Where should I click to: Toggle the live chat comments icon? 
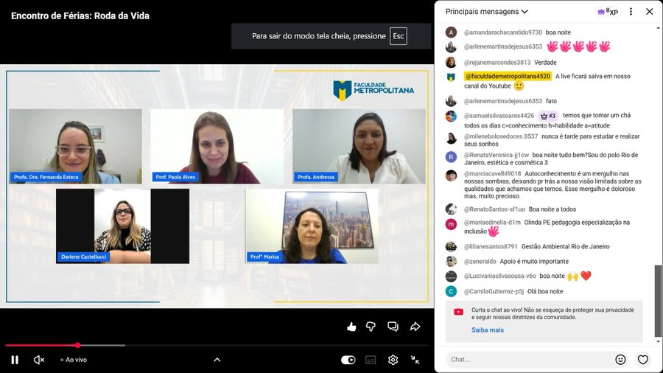[393, 327]
